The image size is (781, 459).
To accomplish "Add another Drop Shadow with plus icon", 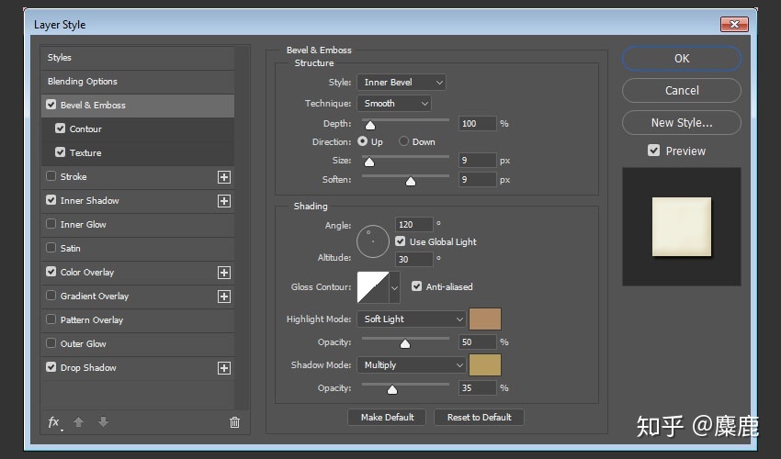I will coord(224,368).
